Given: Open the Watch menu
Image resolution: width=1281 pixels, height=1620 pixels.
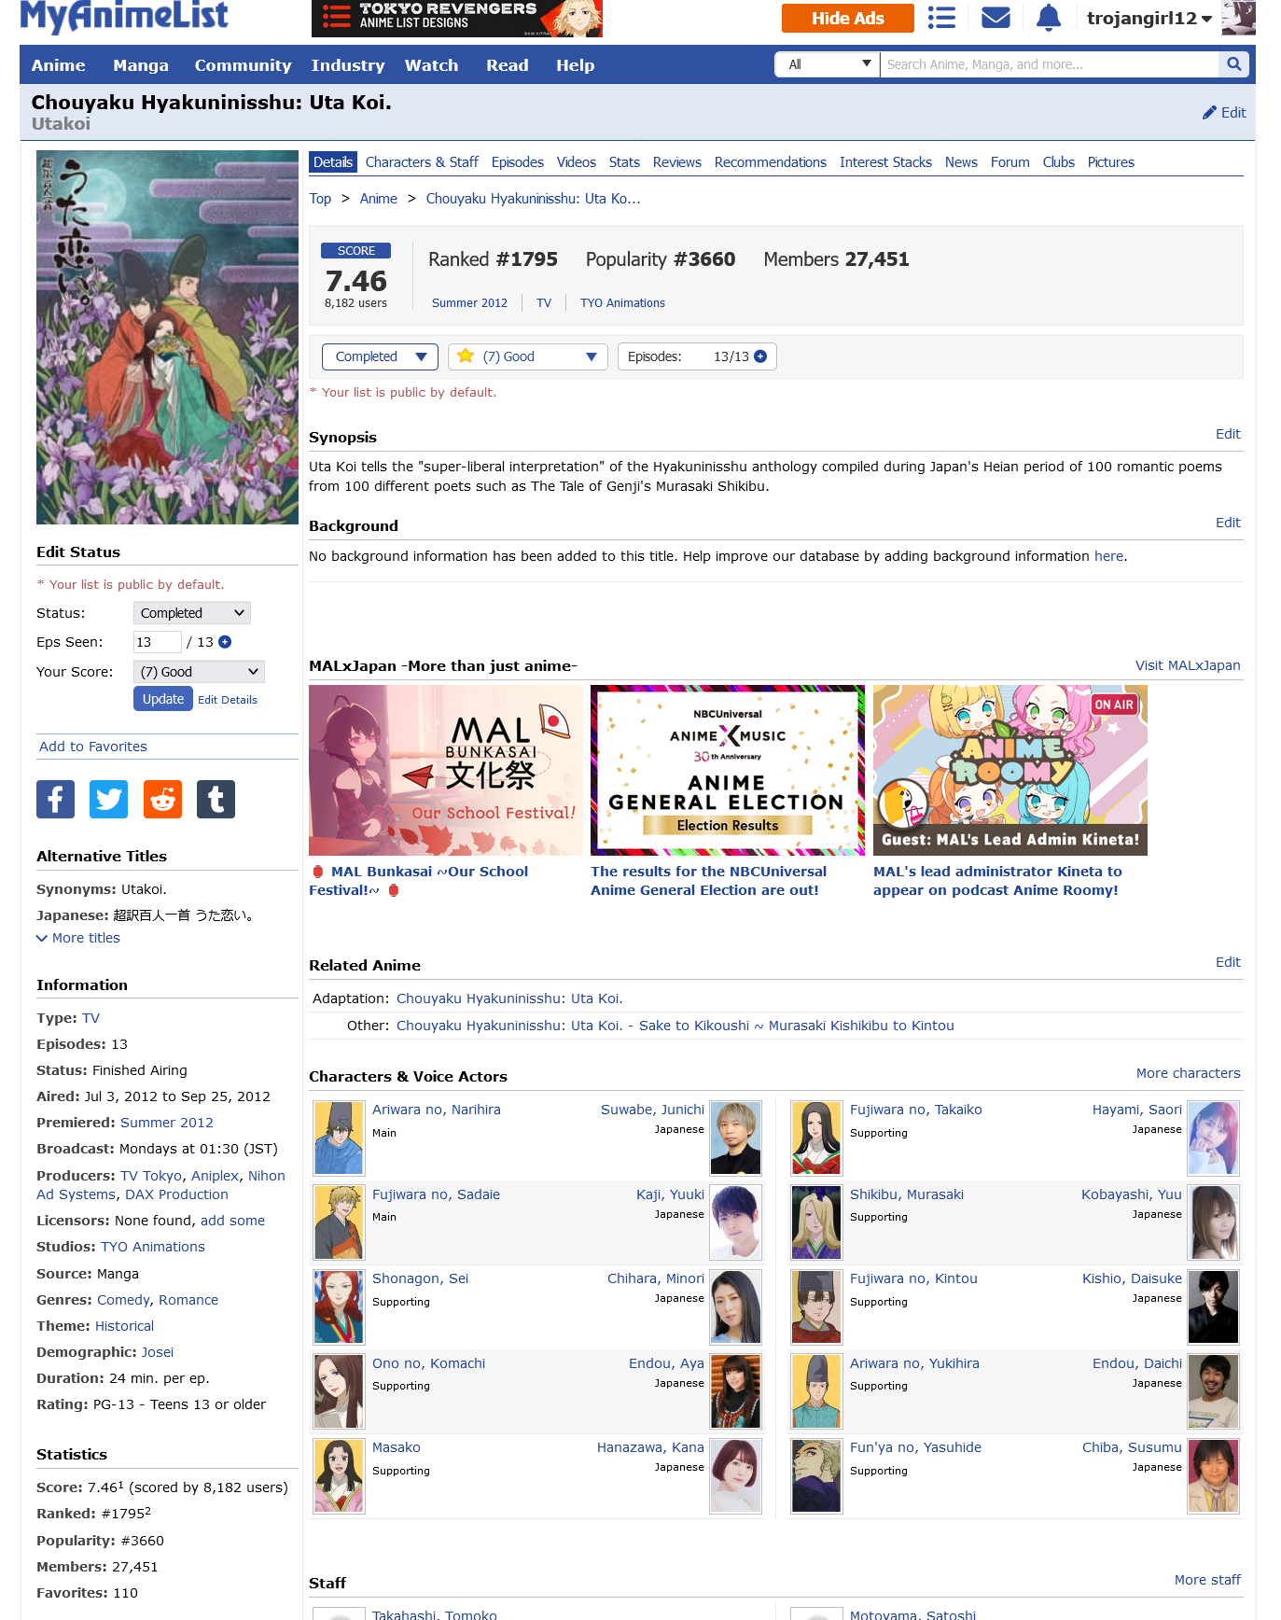Looking at the screenshot, I should pos(431,65).
